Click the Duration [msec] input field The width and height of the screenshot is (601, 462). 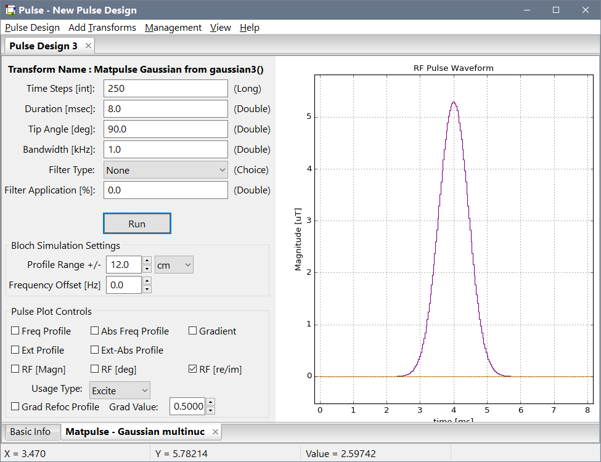tap(166, 109)
